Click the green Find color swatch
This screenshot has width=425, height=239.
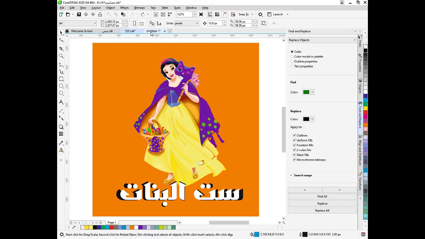click(306, 92)
